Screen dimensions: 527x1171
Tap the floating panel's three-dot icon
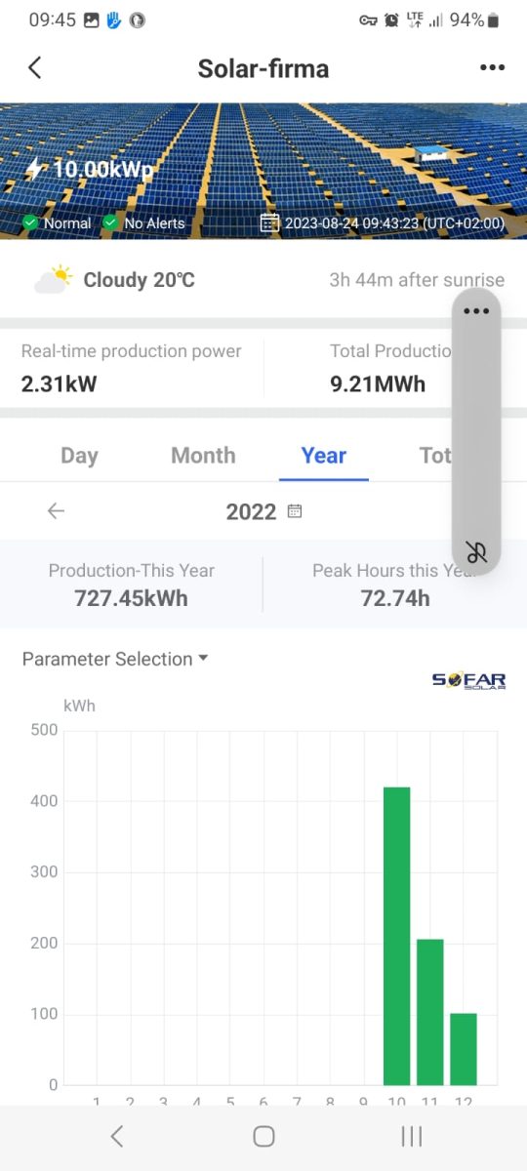click(x=476, y=311)
